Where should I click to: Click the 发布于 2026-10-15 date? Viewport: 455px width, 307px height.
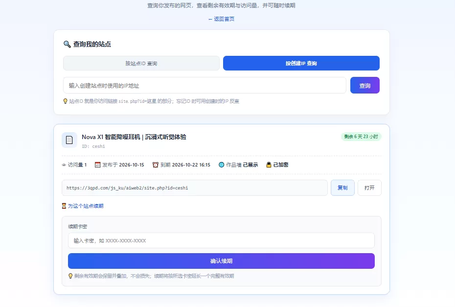coord(119,165)
